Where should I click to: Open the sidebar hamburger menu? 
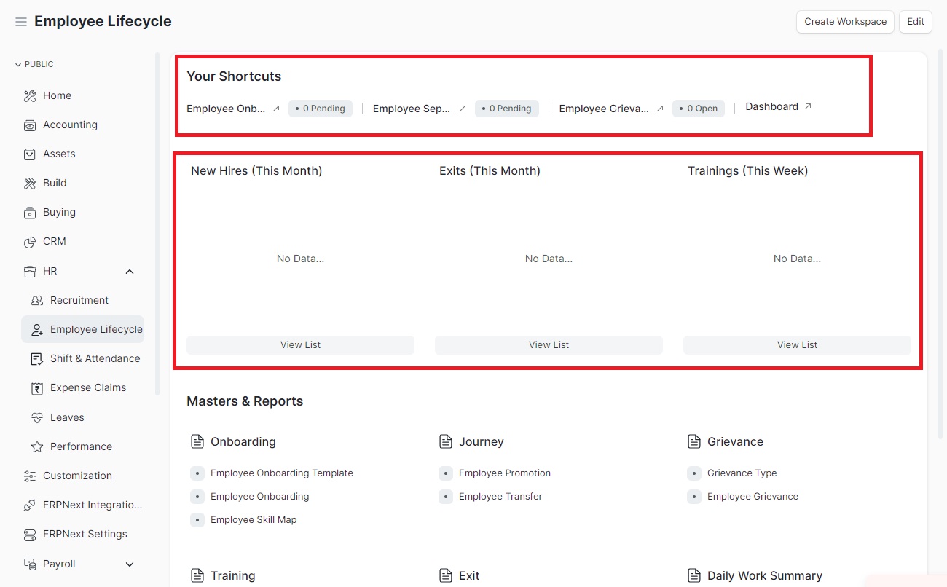pyautogui.click(x=20, y=21)
